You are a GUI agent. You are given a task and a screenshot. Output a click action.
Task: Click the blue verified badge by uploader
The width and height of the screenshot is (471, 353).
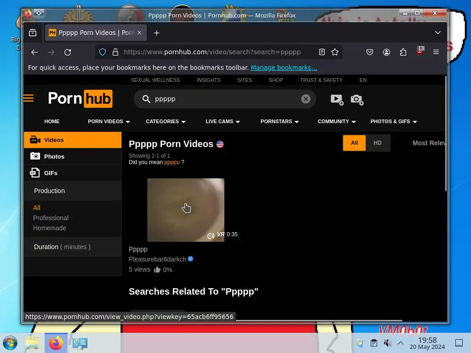point(190,259)
